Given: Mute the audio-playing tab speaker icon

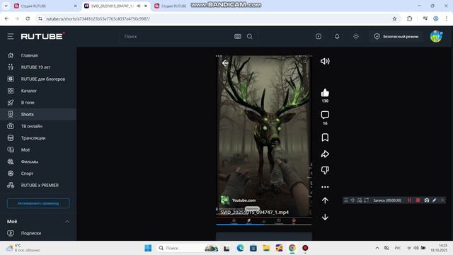Looking at the screenshot, I should [x=139, y=6].
